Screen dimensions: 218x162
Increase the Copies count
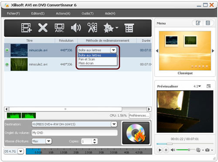(x=95, y=140)
